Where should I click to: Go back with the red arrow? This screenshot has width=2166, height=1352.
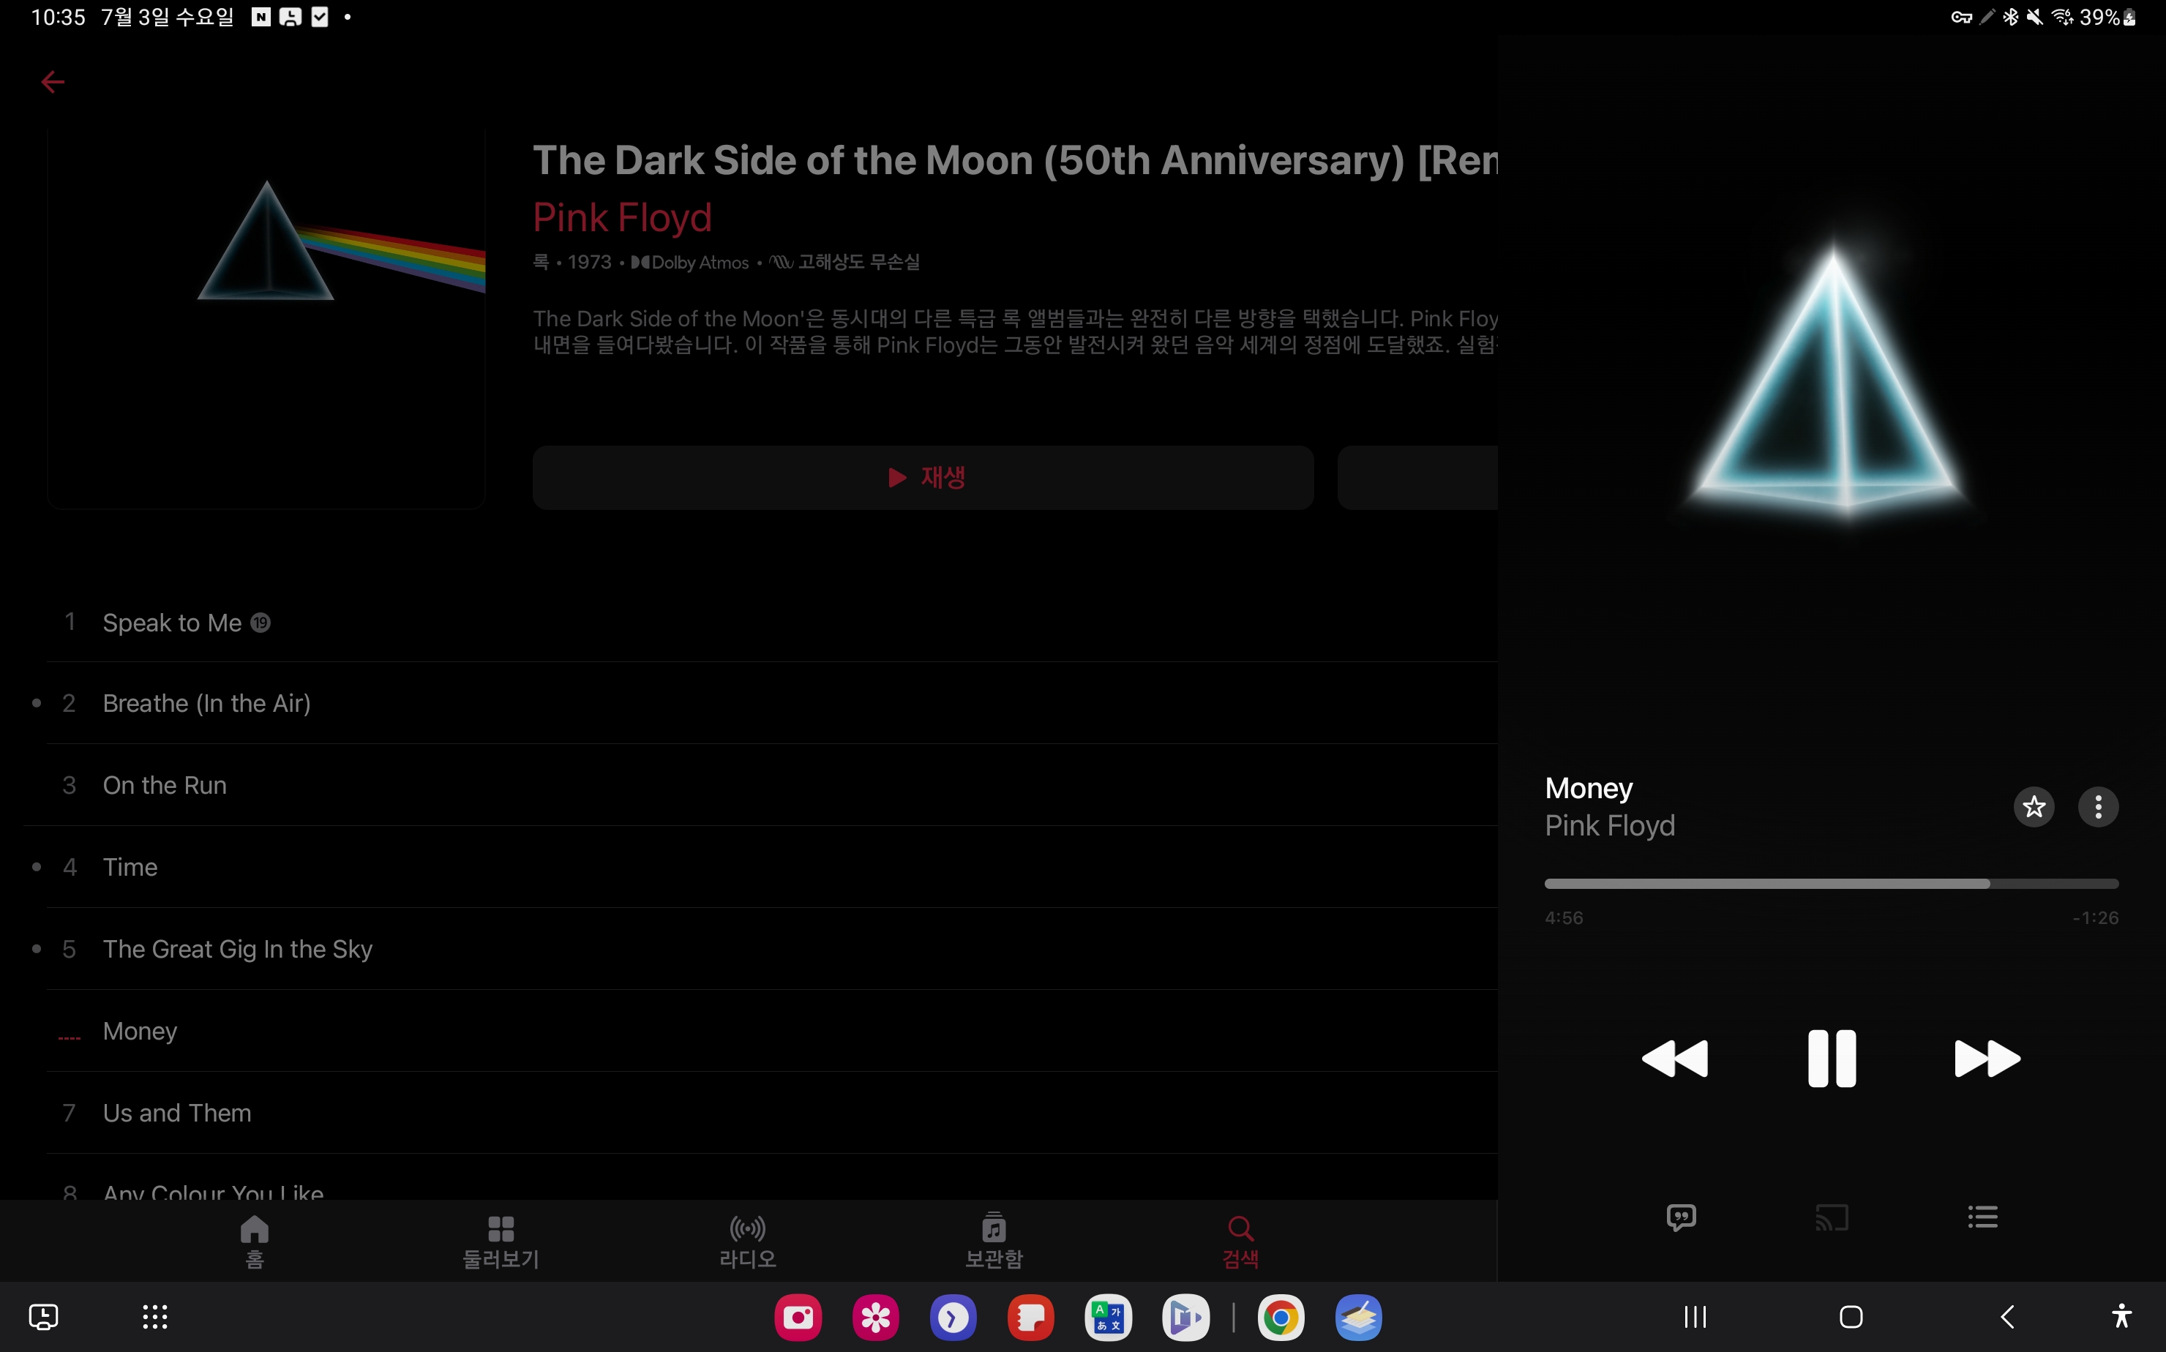pyautogui.click(x=53, y=82)
